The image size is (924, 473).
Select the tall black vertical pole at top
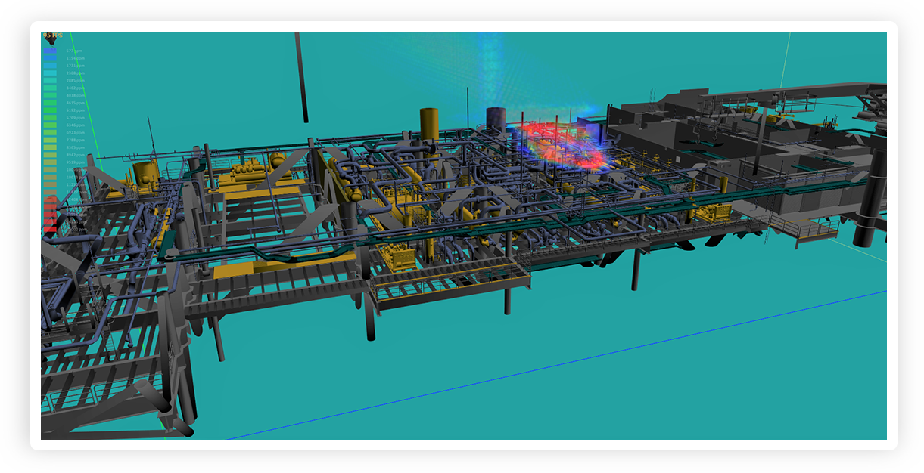[301, 76]
